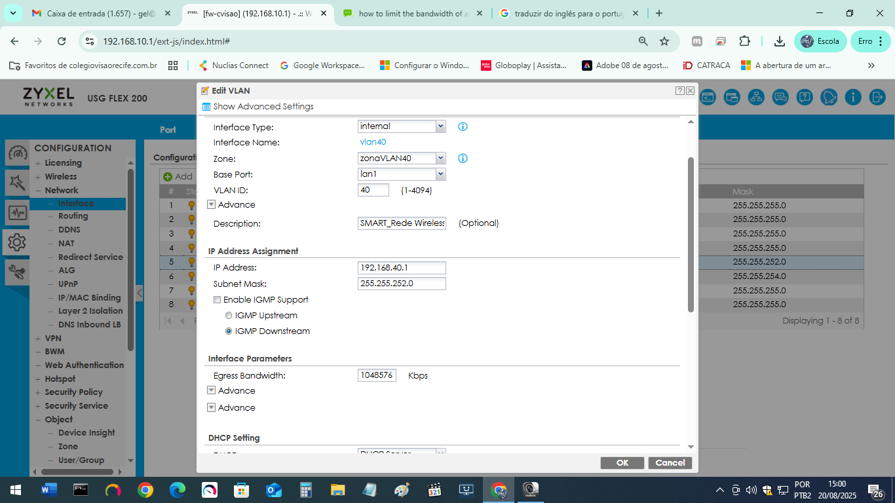Open Microsoft Store from the taskbar

[241, 490]
